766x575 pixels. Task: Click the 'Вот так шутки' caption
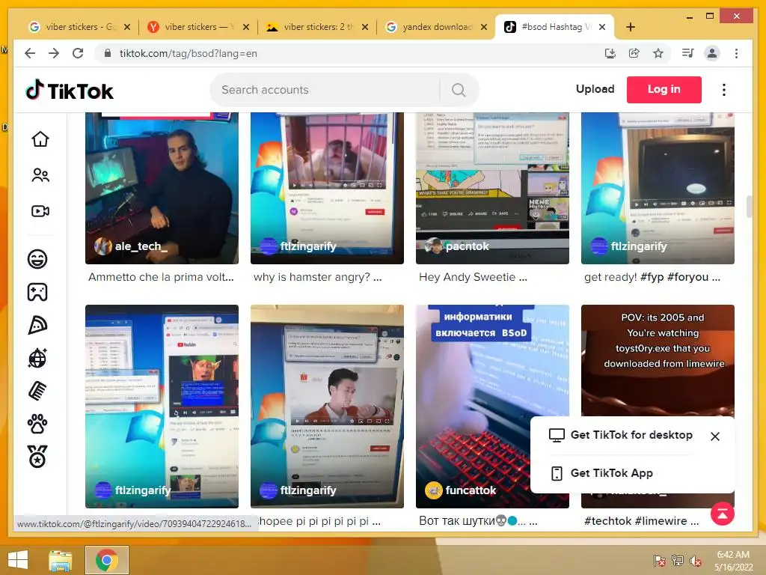(x=478, y=521)
